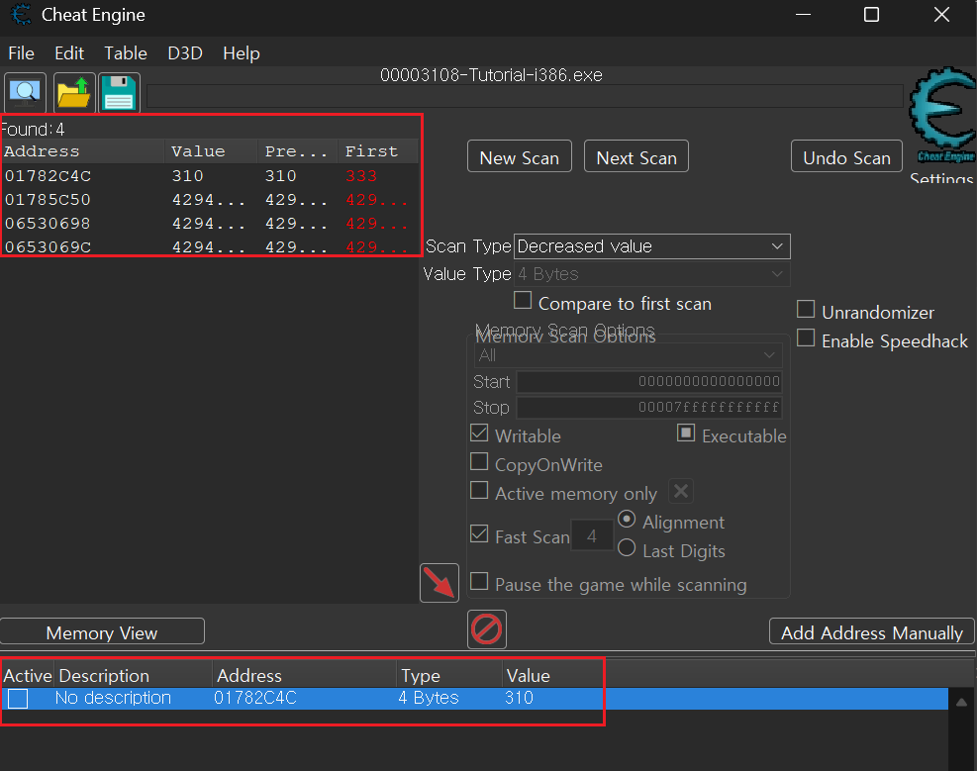Click the address list scrollbar up arrow
The width and height of the screenshot is (977, 771).
[x=959, y=702]
